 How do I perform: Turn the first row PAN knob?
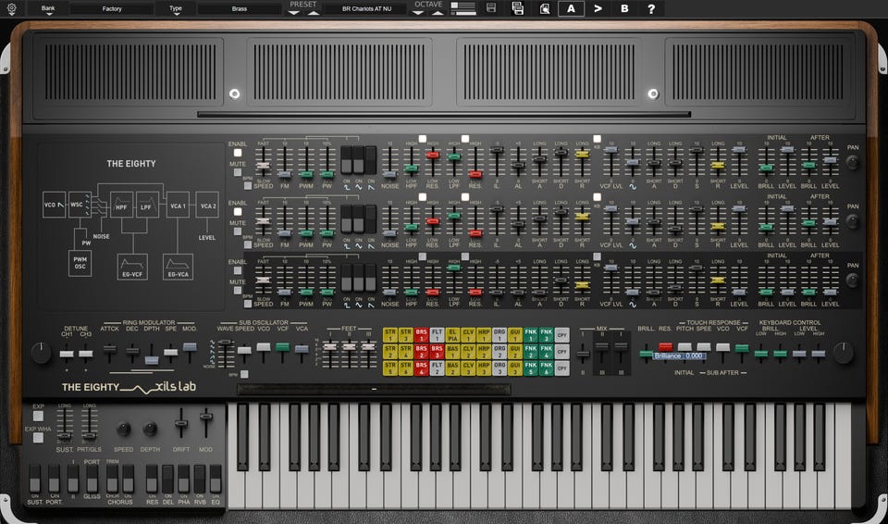click(x=852, y=163)
